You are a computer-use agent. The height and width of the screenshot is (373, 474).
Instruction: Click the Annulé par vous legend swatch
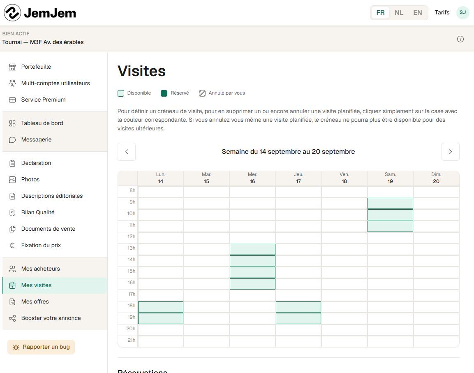(x=202, y=93)
